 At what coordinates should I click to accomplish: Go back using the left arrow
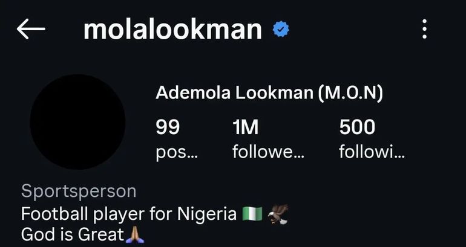tap(30, 29)
